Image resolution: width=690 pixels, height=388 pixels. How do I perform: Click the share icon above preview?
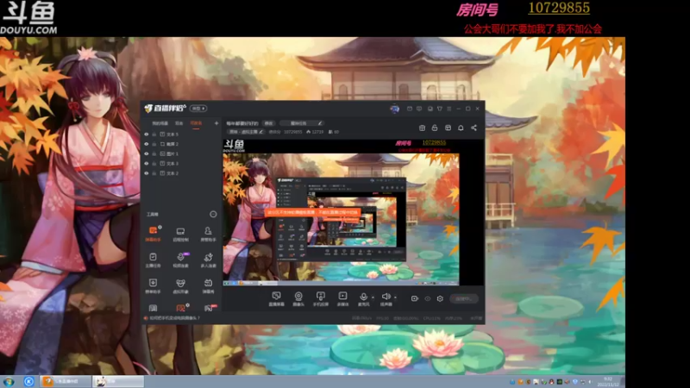(x=474, y=128)
